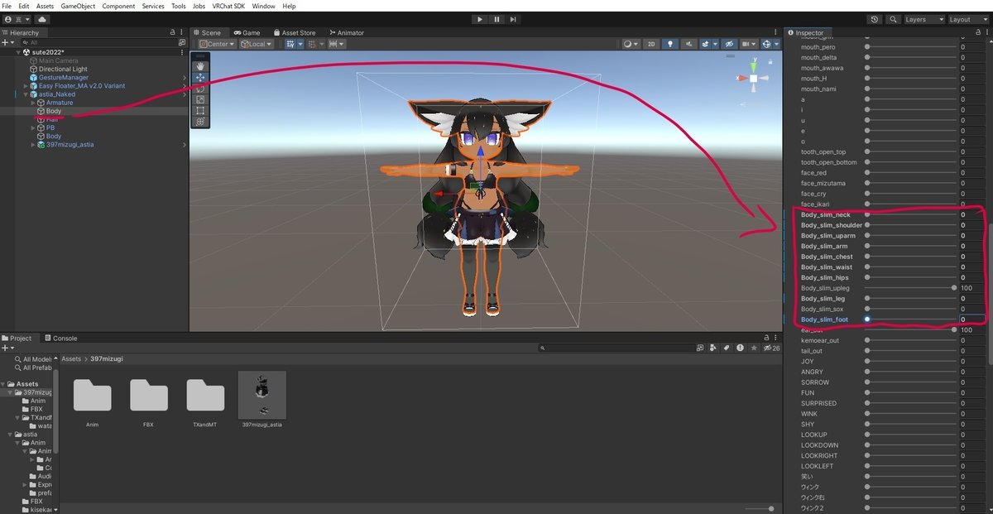Expand the Armature object
Image resolution: width=993 pixels, height=514 pixels.
33,103
